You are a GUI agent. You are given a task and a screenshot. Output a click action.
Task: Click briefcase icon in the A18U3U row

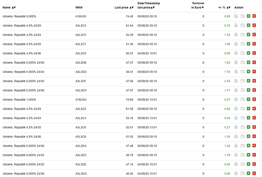(242, 100)
